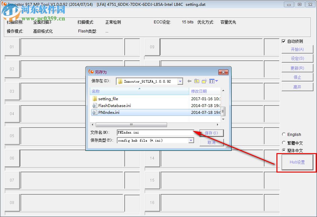
Task: Switch language to 繁體中文
Action: 284,143
